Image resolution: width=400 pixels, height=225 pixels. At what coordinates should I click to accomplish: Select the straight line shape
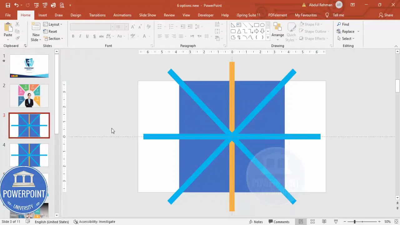[x=245, y=25]
